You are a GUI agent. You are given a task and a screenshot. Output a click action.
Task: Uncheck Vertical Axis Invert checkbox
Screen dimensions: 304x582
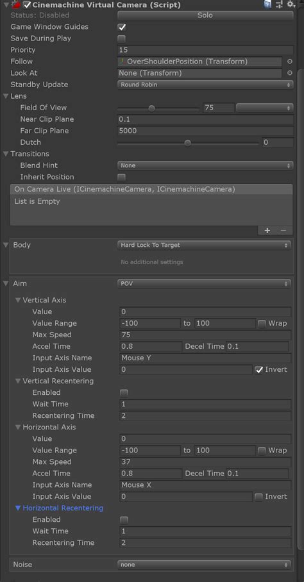(x=259, y=370)
